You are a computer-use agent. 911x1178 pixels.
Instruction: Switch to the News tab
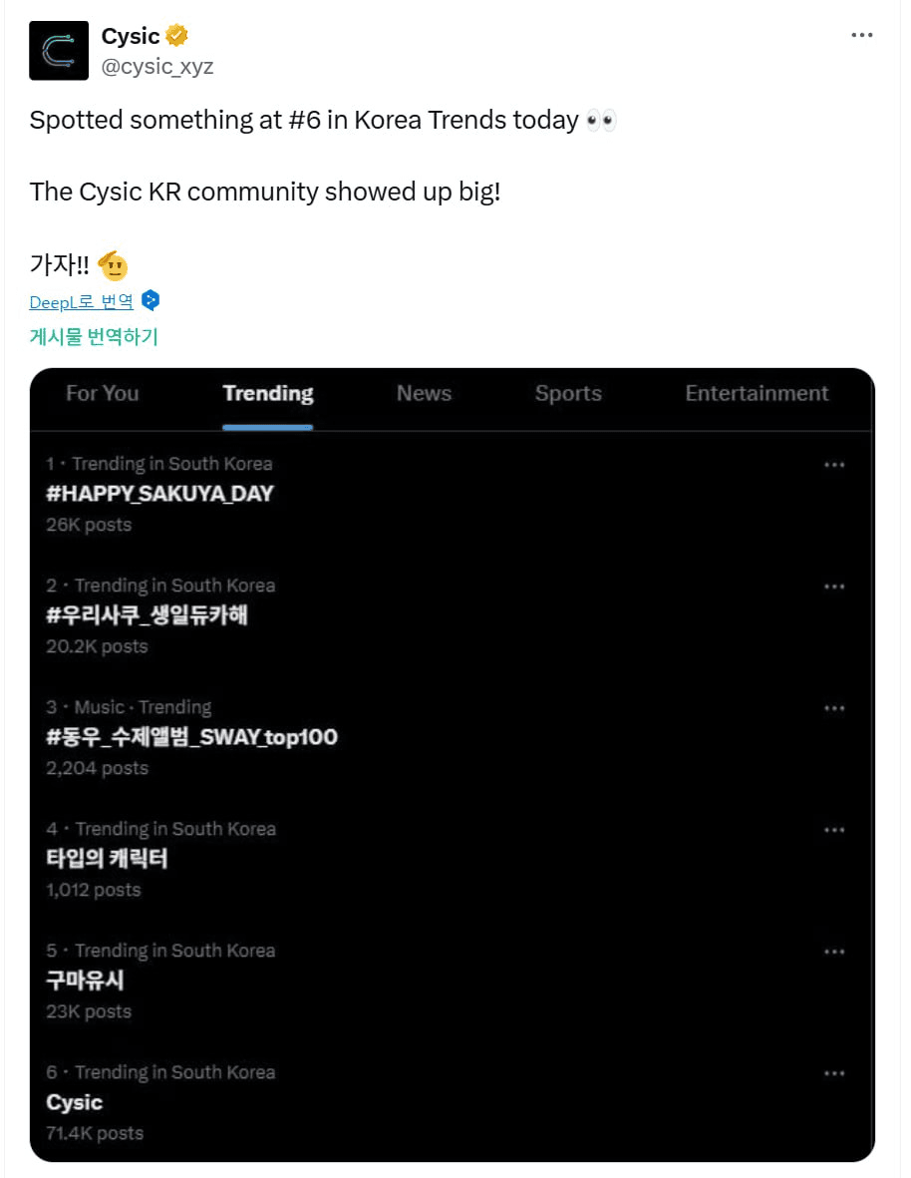pos(424,394)
